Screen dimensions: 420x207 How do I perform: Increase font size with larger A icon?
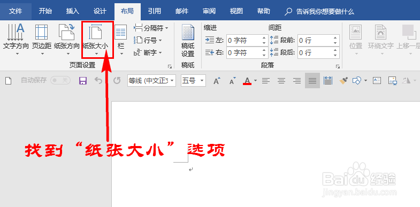tap(217, 80)
